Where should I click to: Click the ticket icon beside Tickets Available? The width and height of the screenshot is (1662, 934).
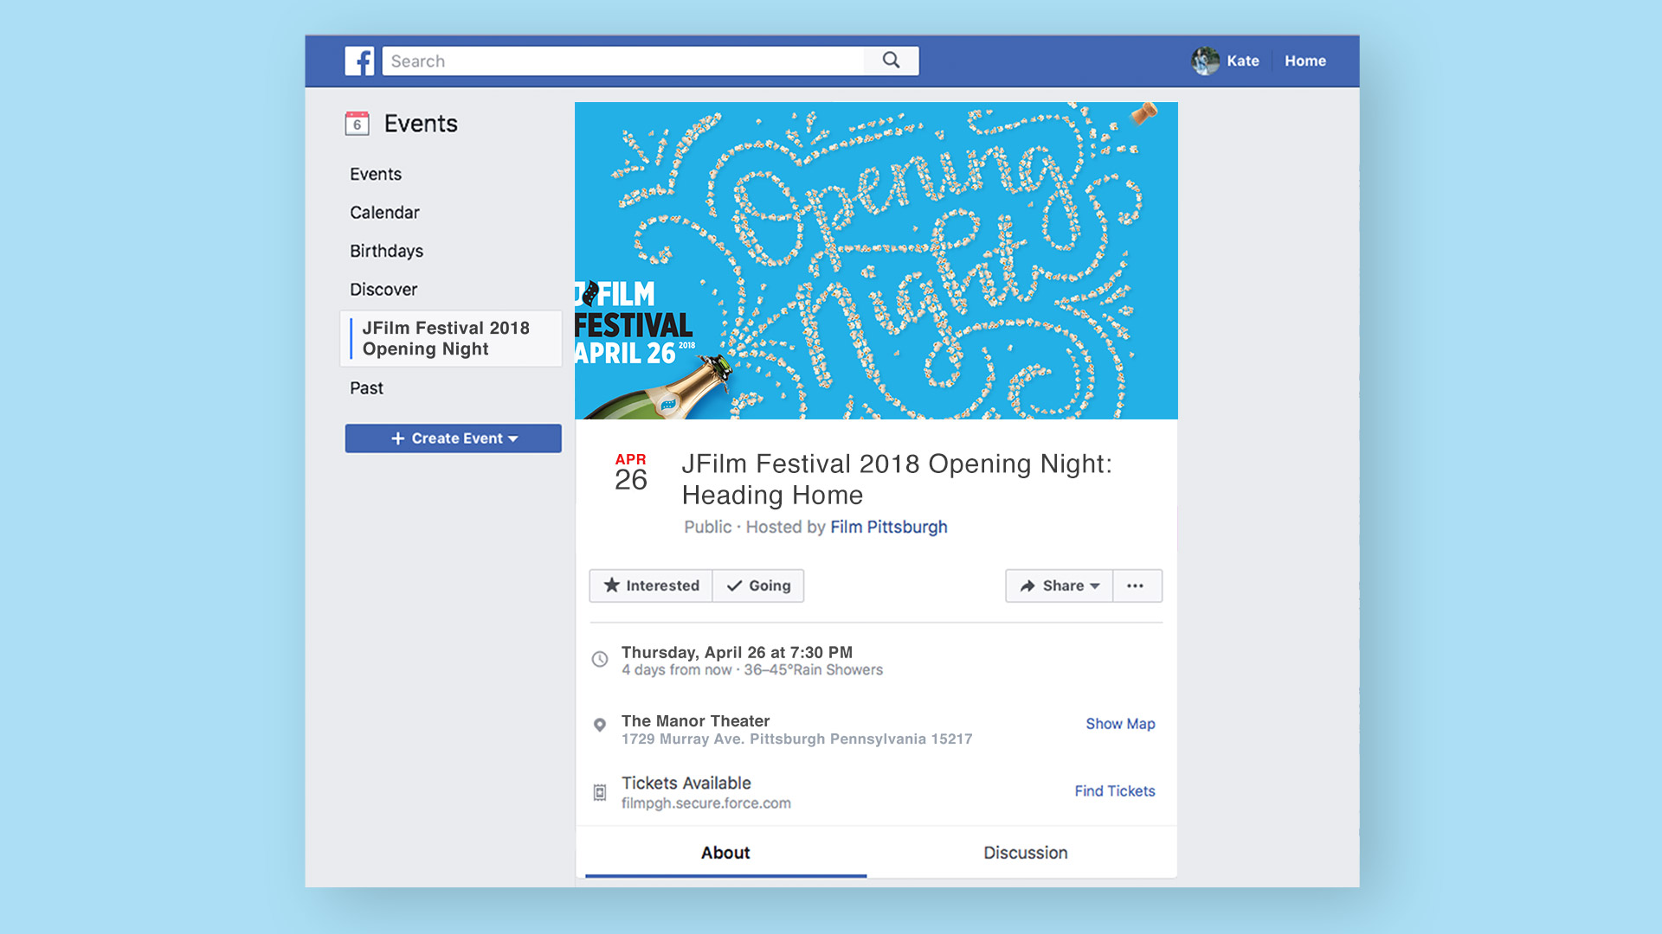(599, 792)
